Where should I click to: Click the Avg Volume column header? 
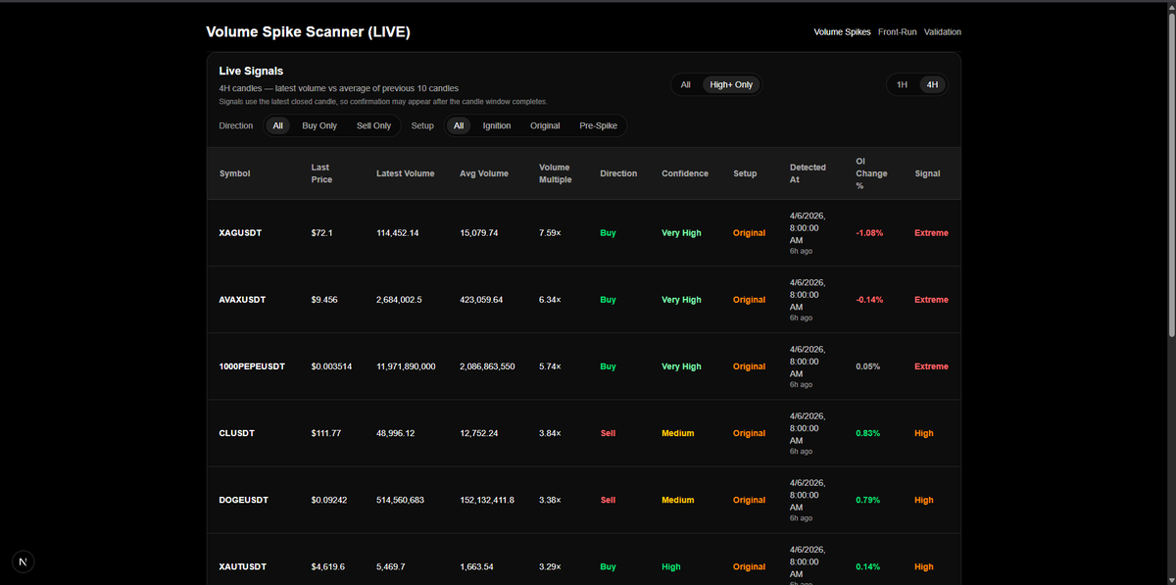(x=484, y=173)
